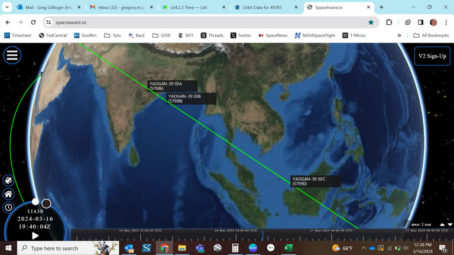
Task: Click the 11x30 speed multiplier text
Action: (35, 211)
